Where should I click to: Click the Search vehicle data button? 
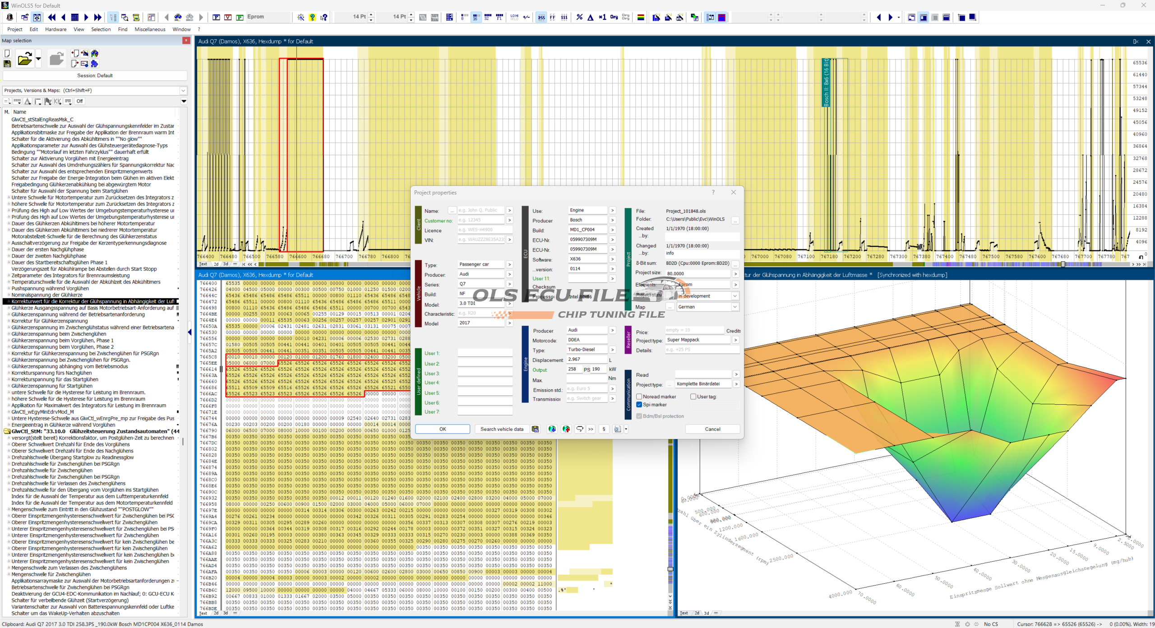point(502,429)
